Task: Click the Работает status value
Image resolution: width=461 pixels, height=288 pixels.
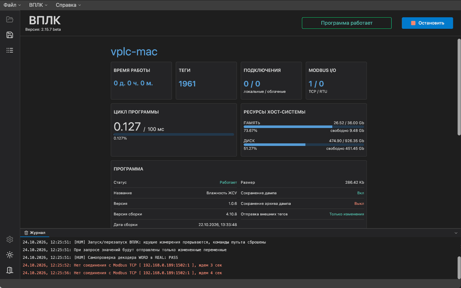Action: coord(228,182)
